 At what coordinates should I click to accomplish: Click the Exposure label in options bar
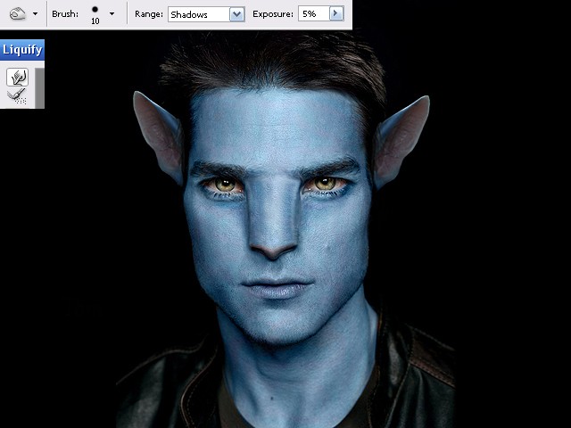pyautogui.click(x=273, y=14)
